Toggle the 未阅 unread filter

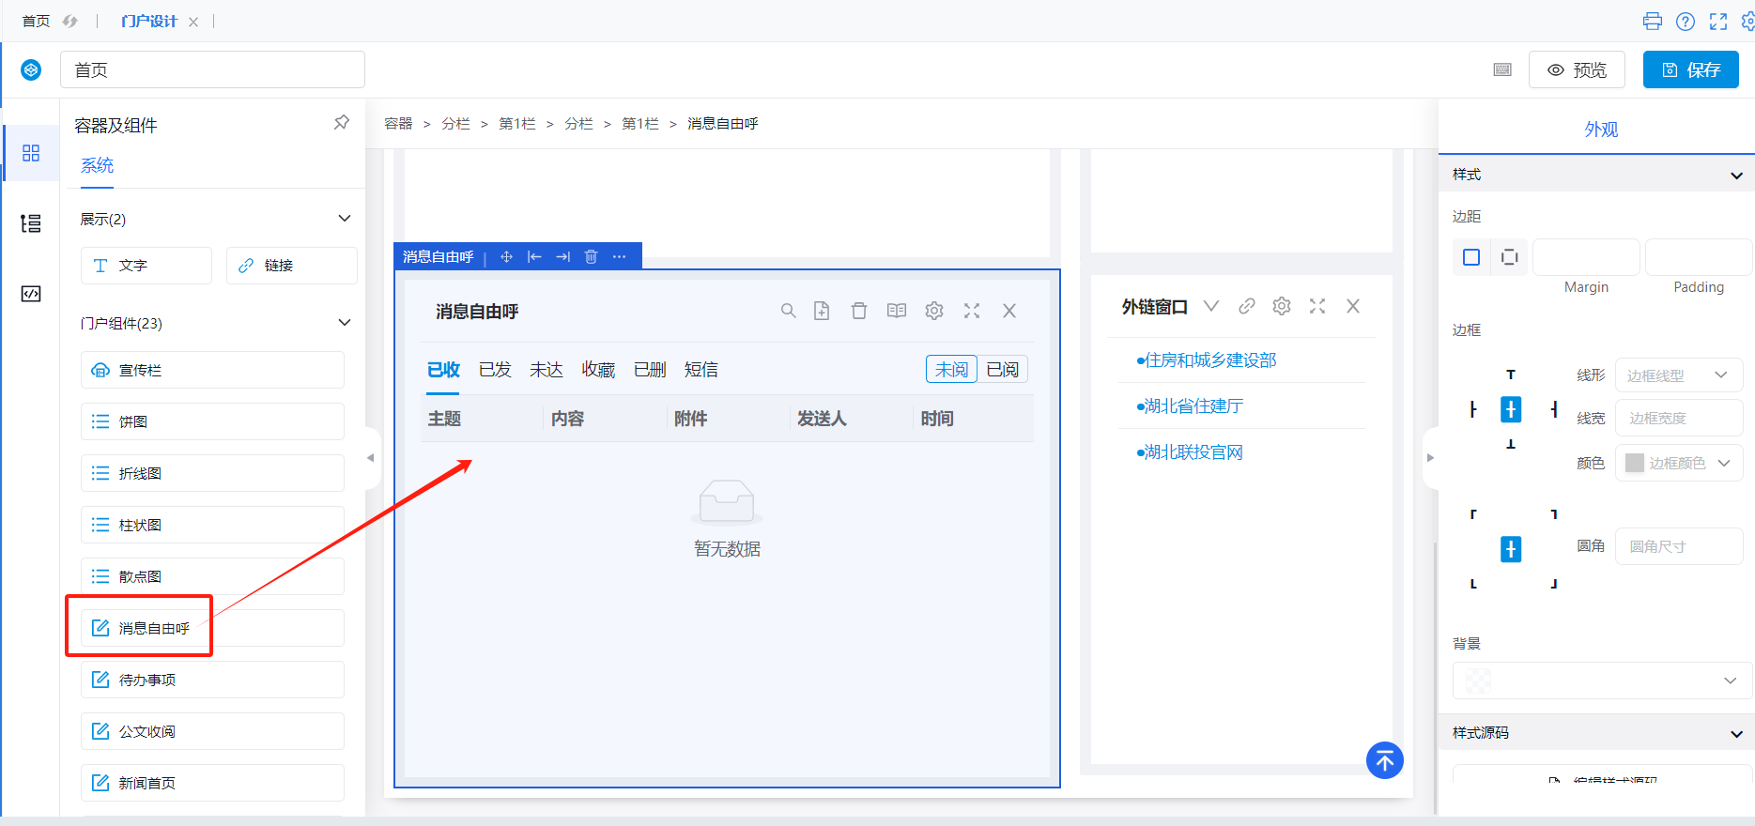point(951,369)
